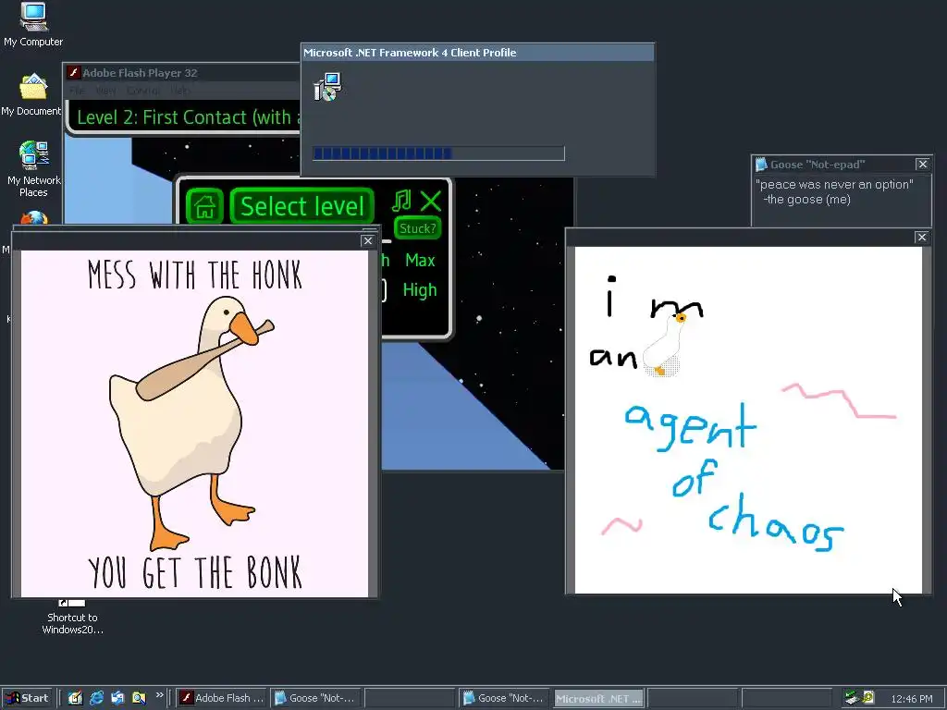Click network connection tray icon

(x=852, y=698)
